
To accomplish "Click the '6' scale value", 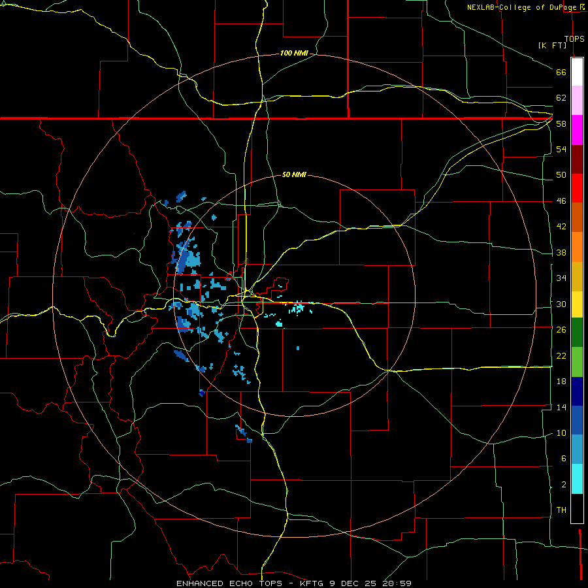I will click(x=564, y=459).
